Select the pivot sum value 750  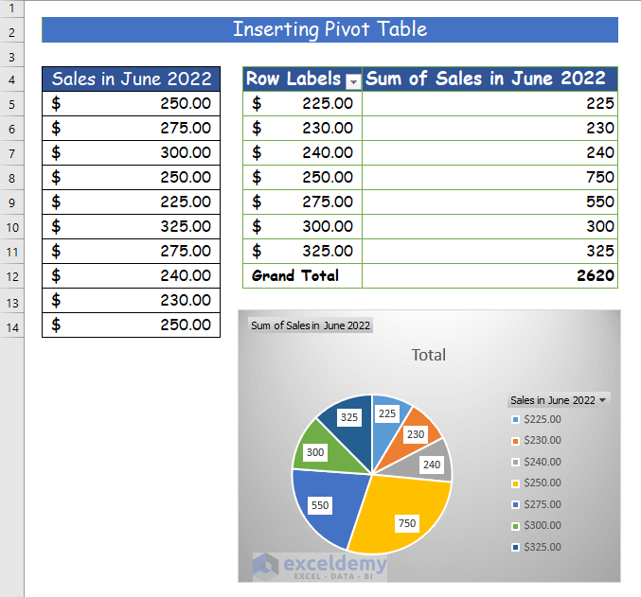(490, 178)
